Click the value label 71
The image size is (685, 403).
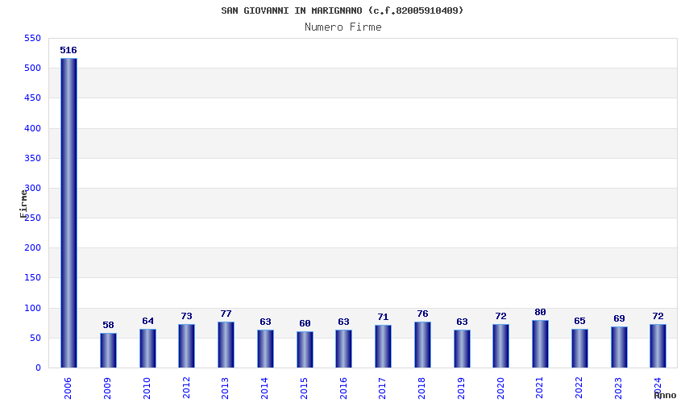(383, 318)
